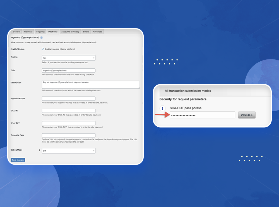The width and height of the screenshot is (279, 207).
Task: Open the Products tab
Action: point(28,32)
